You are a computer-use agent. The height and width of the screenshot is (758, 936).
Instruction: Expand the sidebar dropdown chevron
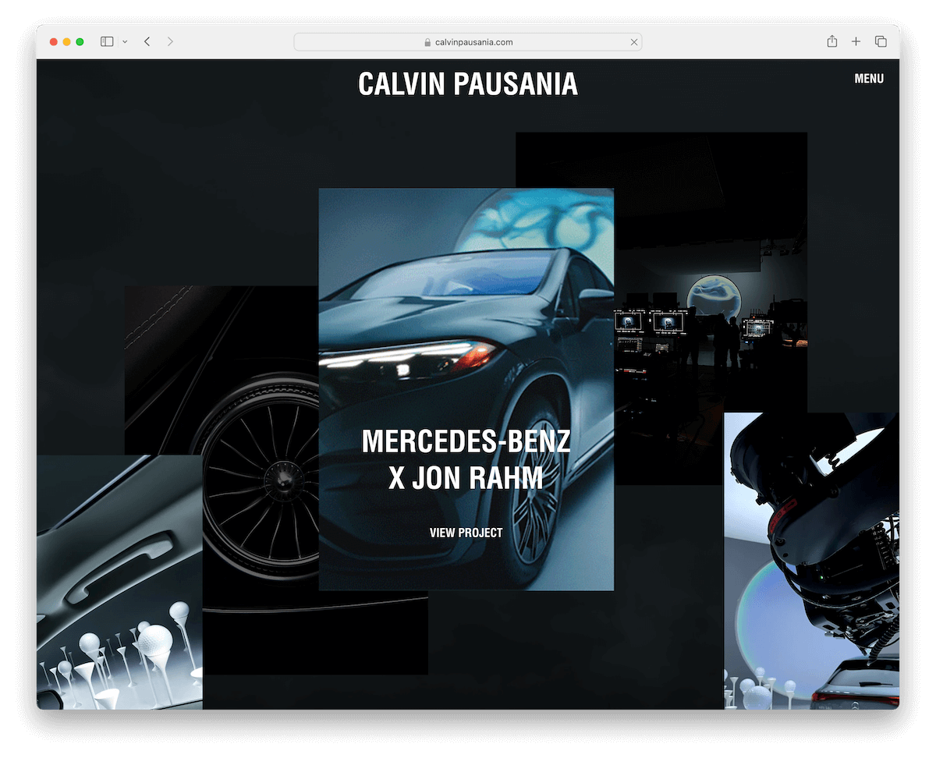tap(125, 42)
